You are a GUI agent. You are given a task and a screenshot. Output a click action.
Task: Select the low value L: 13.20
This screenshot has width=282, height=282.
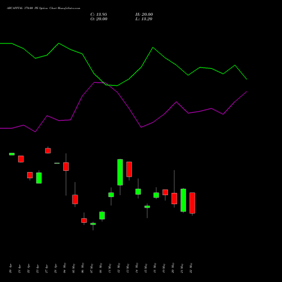(144, 19)
